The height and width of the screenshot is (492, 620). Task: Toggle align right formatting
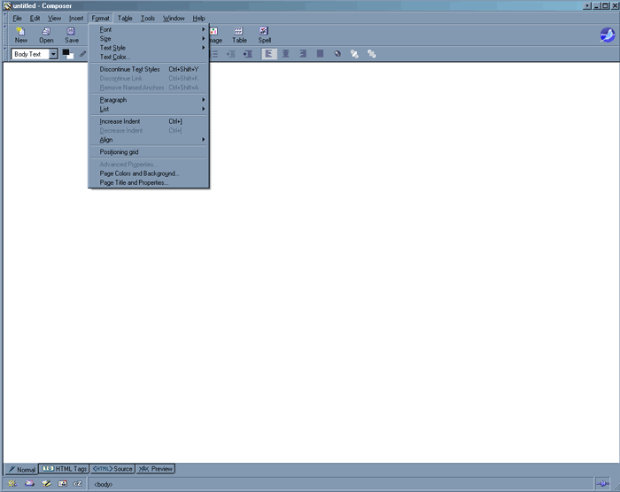[x=303, y=54]
